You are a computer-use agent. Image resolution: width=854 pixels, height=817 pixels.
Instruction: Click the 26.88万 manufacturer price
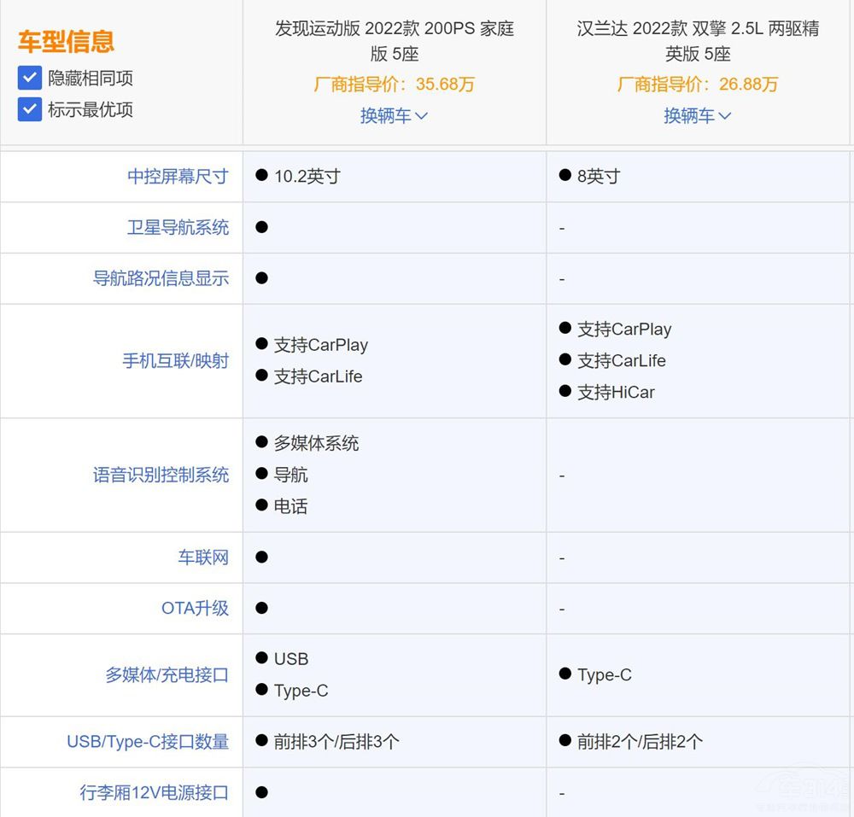(x=747, y=85)
